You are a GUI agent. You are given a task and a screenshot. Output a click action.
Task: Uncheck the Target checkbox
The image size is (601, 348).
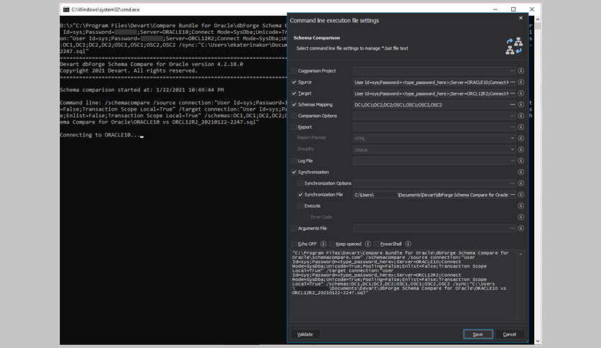coord(294,93)
